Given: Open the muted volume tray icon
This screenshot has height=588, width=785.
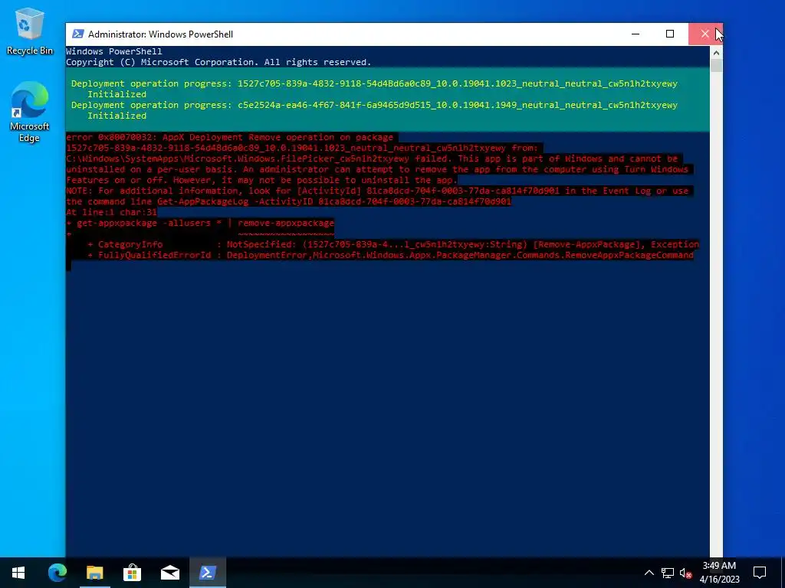Looking at the screenshot, I should click(685, 573).
